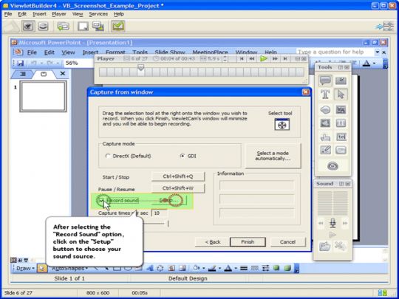Expand Fill Color dropdown arrow in Drawing toolbar
The height and width of the screenshot is (299, 399).
pyautogui.click(x=203, y=268)
